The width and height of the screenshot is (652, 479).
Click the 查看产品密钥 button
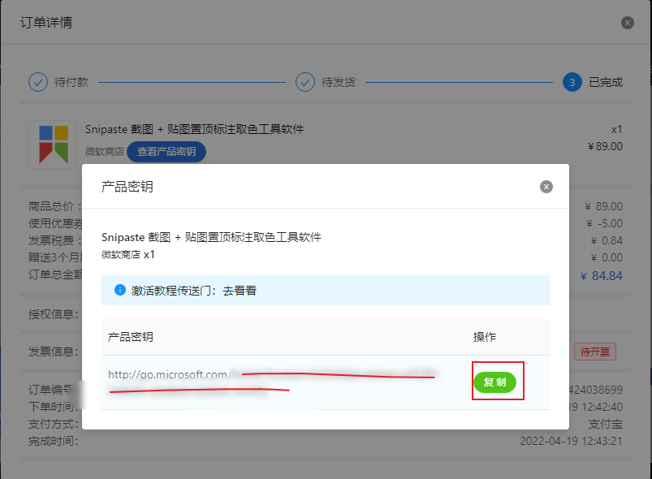166,152
